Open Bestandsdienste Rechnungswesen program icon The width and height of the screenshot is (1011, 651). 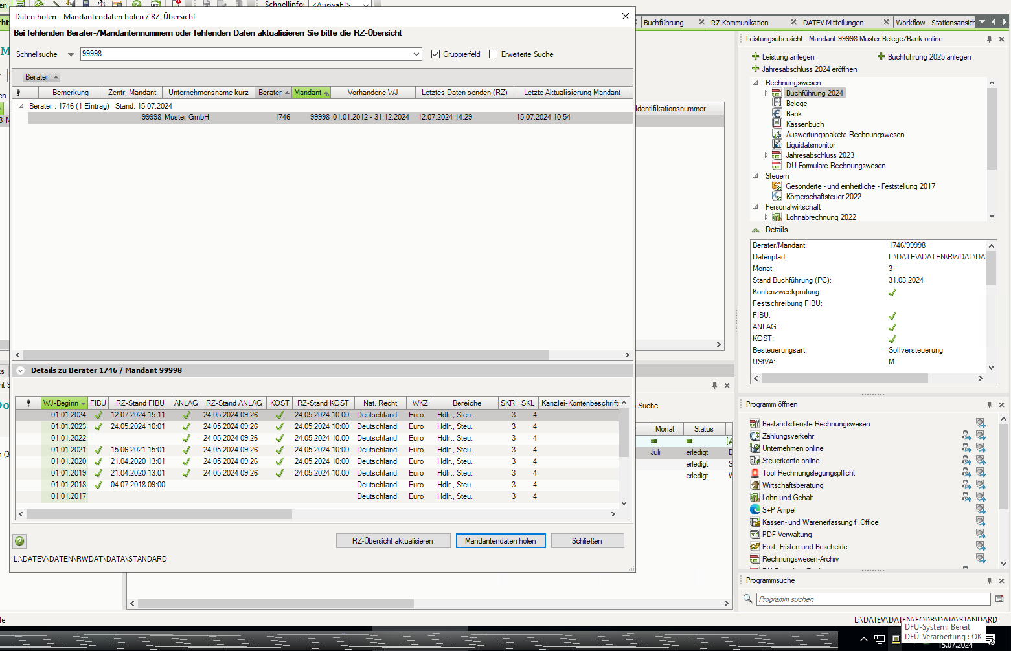coord(755,424)
